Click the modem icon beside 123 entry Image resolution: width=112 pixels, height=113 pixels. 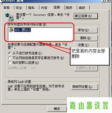click(11, 30)
